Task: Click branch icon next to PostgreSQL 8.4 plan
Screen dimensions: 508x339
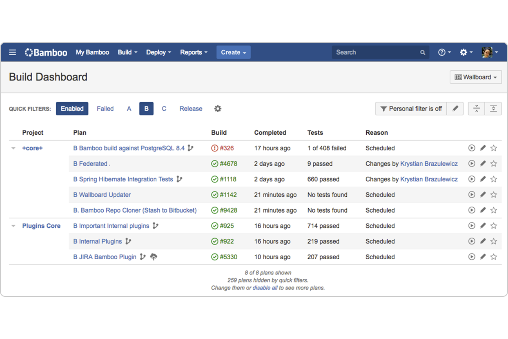Action: click(x=190, y=148)
